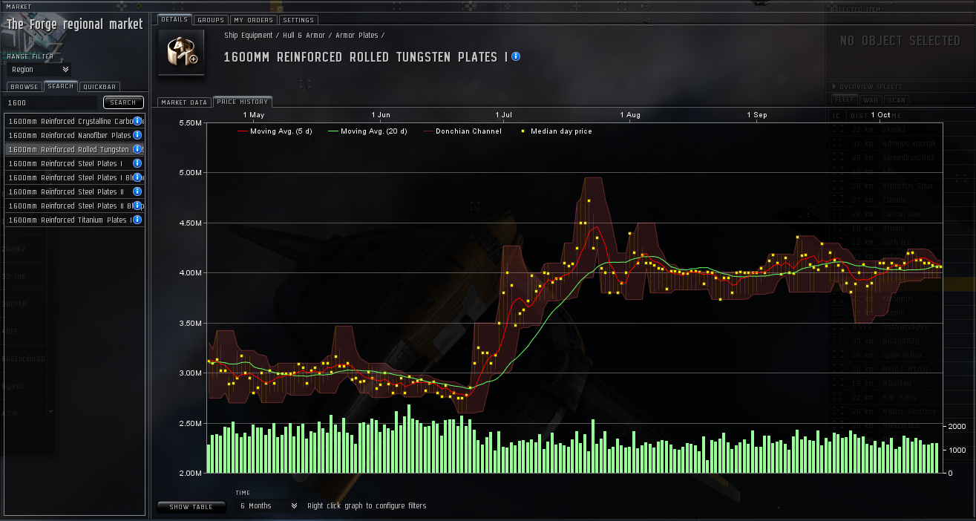The width and height of the screenshot is (976, 521).
Task: Open the Ship Equipment breadcrumb link
Action: tap(249, 35)
